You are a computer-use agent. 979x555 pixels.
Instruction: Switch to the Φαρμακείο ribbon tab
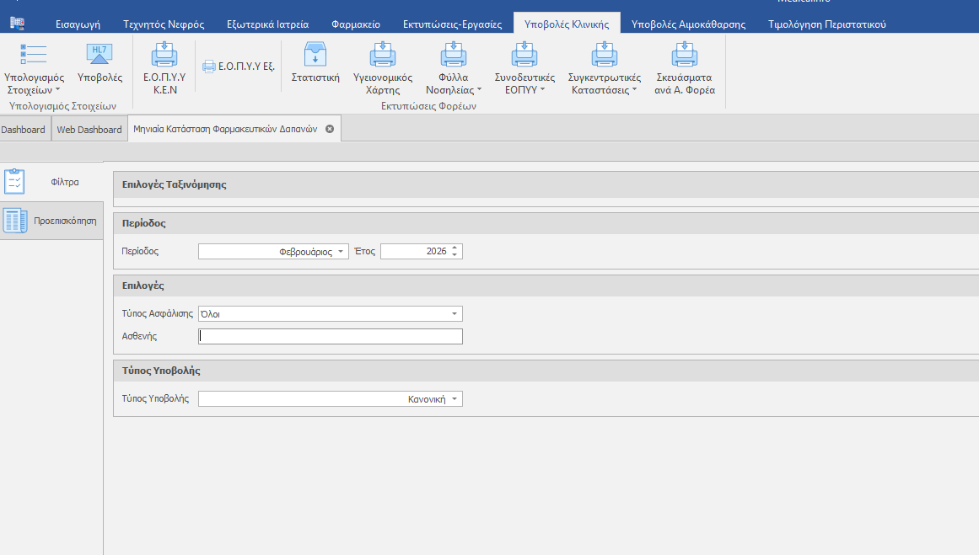(x=355, y=24)
